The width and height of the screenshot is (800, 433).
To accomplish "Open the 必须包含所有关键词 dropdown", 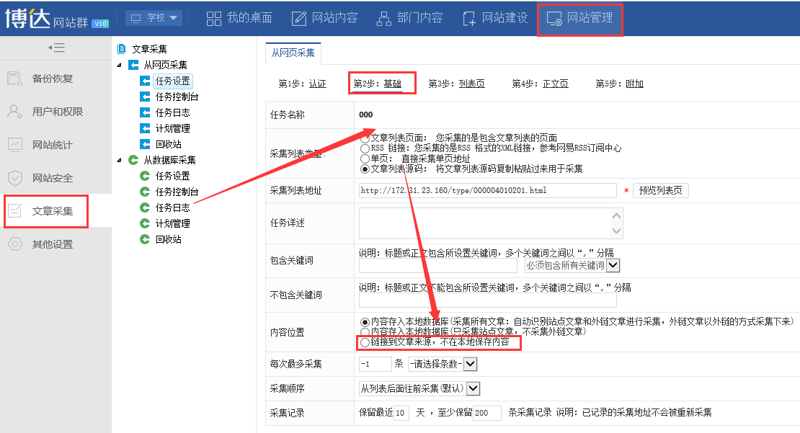I will [x=613, y=266].
